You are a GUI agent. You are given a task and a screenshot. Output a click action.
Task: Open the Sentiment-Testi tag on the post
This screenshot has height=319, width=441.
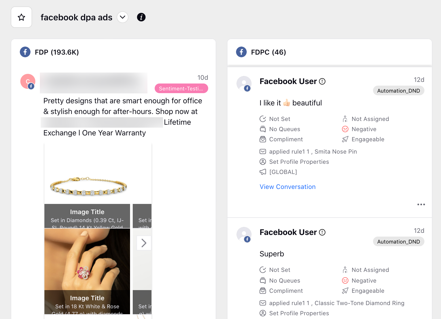[181, 89]
